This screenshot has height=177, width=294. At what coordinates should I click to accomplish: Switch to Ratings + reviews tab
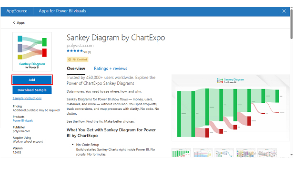[111, 69]
